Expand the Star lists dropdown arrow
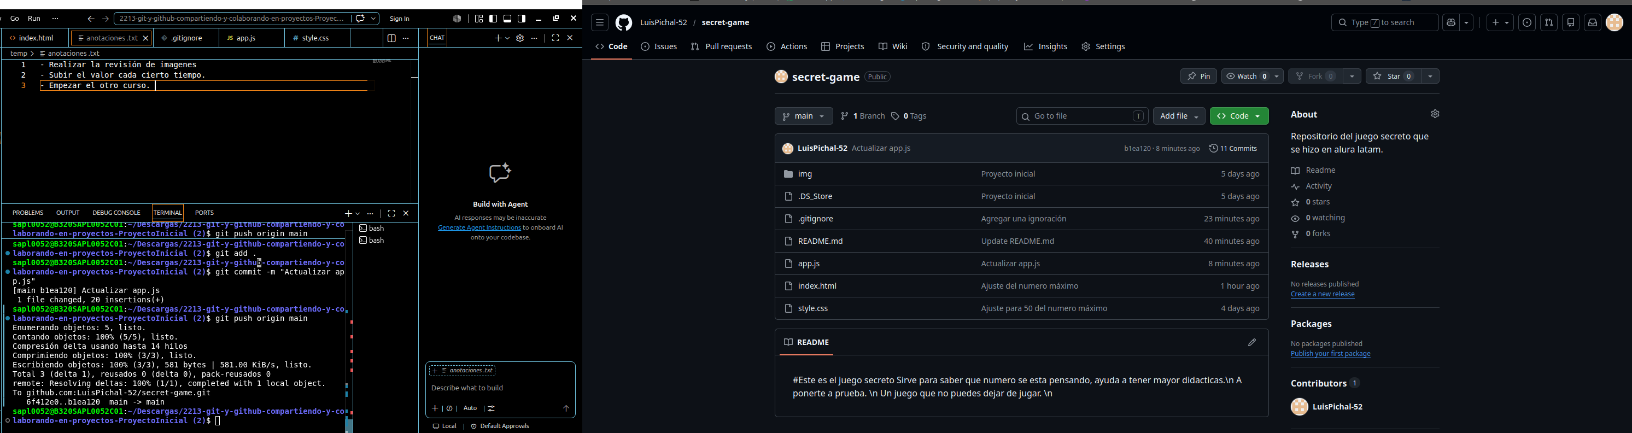The image size is (1632, 433). 1431,76
